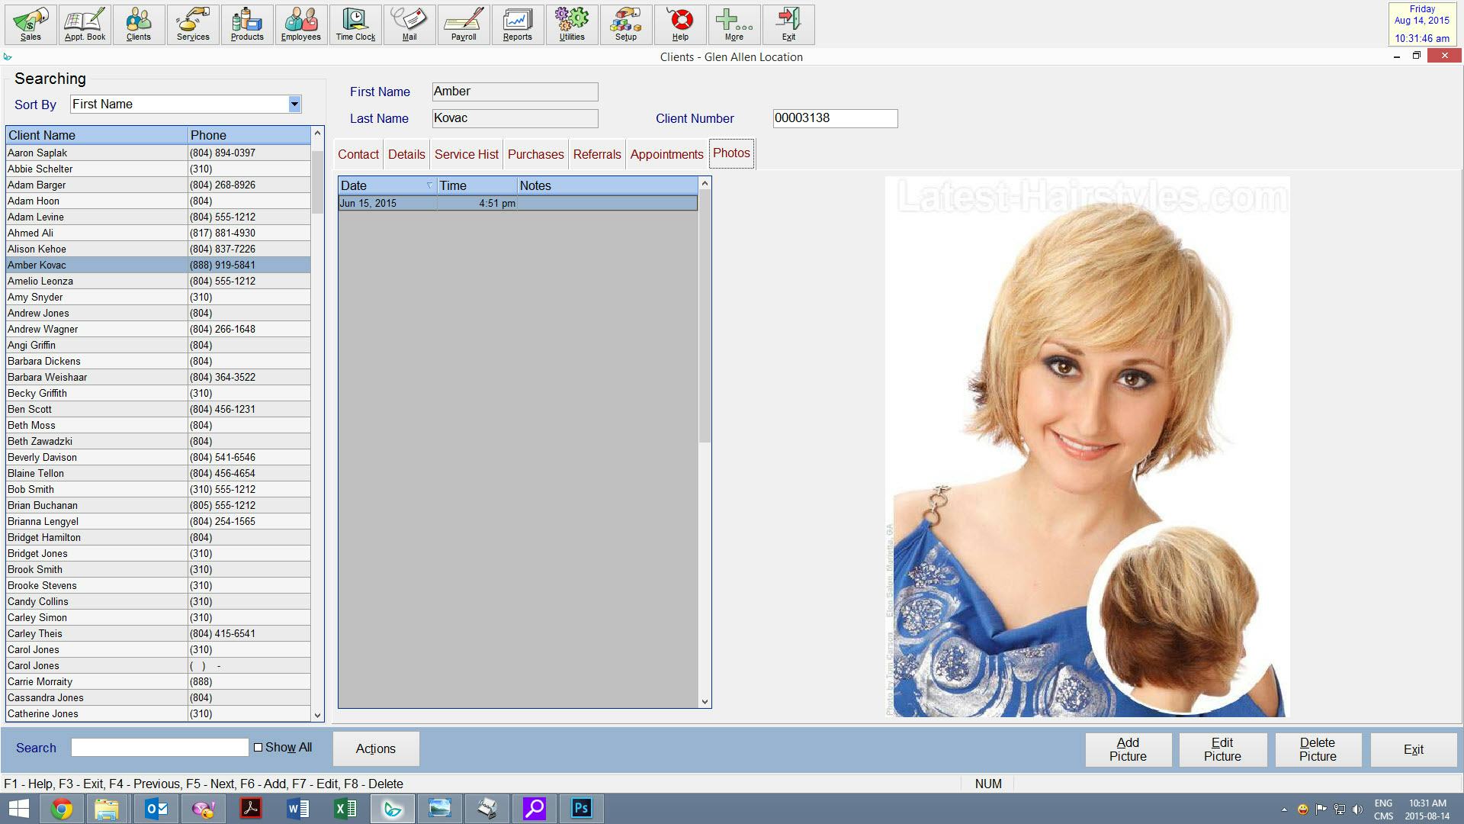
Task: Click the Sales icon in toolbar
Action: [31, 23]
